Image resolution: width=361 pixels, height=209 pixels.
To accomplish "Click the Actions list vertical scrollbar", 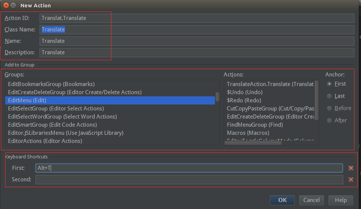I will pos(317,100).
